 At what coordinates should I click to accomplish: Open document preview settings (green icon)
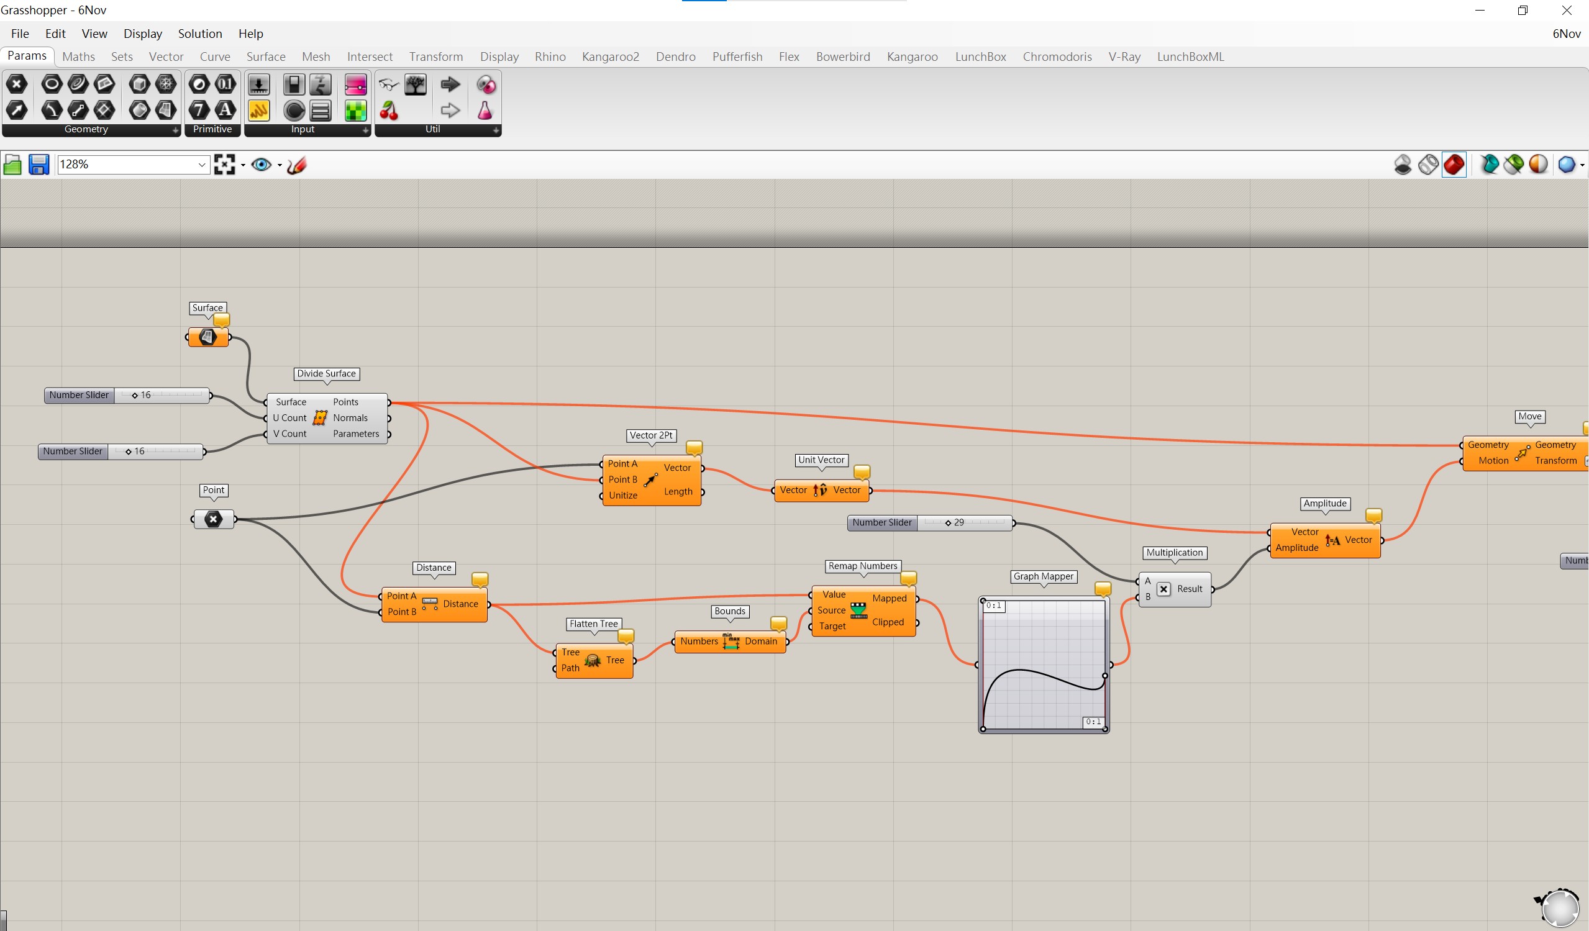(x=1513, y=165)
